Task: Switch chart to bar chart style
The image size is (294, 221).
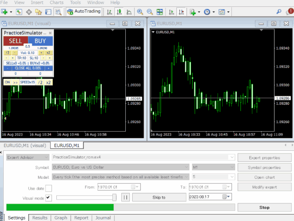Action: [109, 12]
